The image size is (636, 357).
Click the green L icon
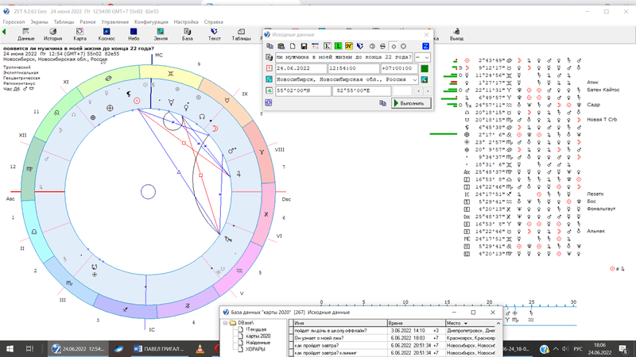338,47
